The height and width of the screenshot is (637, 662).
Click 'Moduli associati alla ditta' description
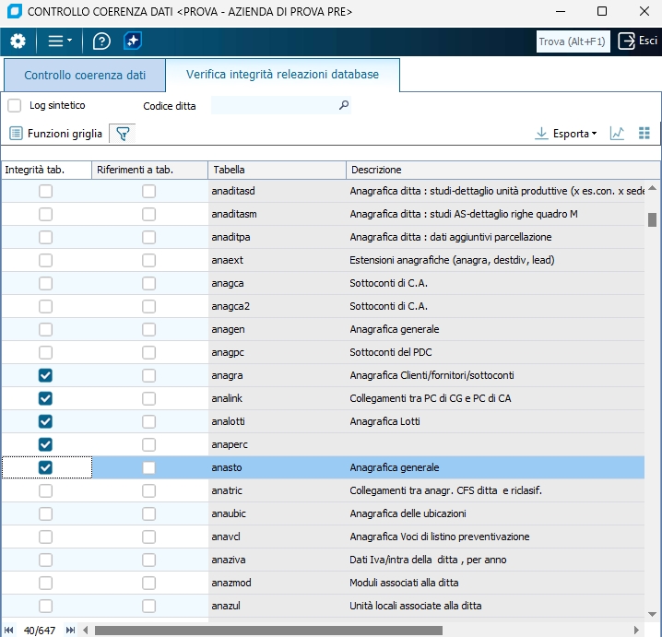coord(404,583)
